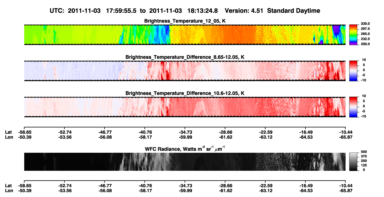
Task: Click the "265.0" colorbar tick label
Action: point(365,34)
